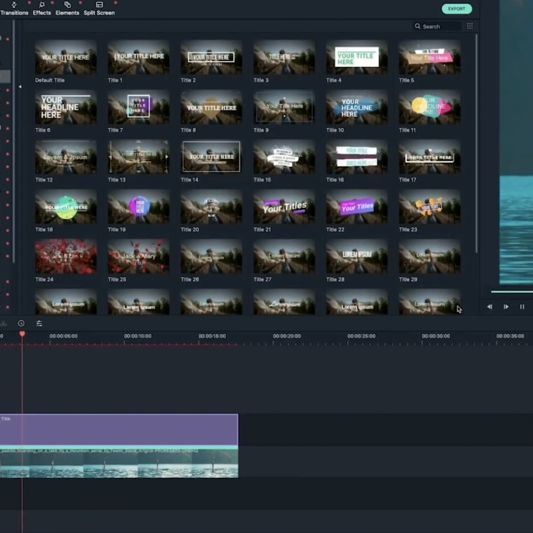Pick the Title 25 Jack & Mary preset
Screen dimensions: 533x533
[x=139, y=257]
